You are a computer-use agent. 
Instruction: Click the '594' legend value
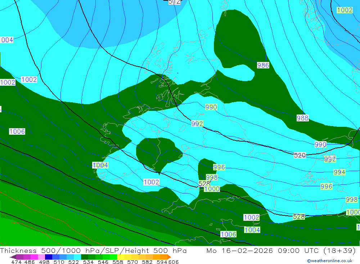click(162, 262)
